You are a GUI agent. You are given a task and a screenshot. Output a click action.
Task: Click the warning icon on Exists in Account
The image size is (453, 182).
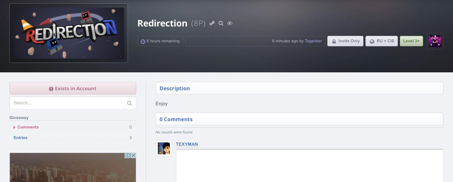coord(51,89)
